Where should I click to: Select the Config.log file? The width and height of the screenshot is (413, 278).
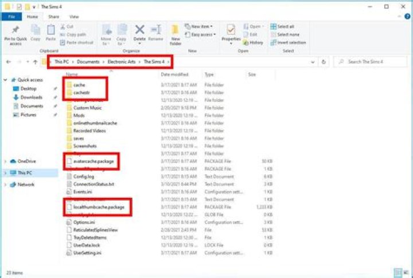[84, 177]
